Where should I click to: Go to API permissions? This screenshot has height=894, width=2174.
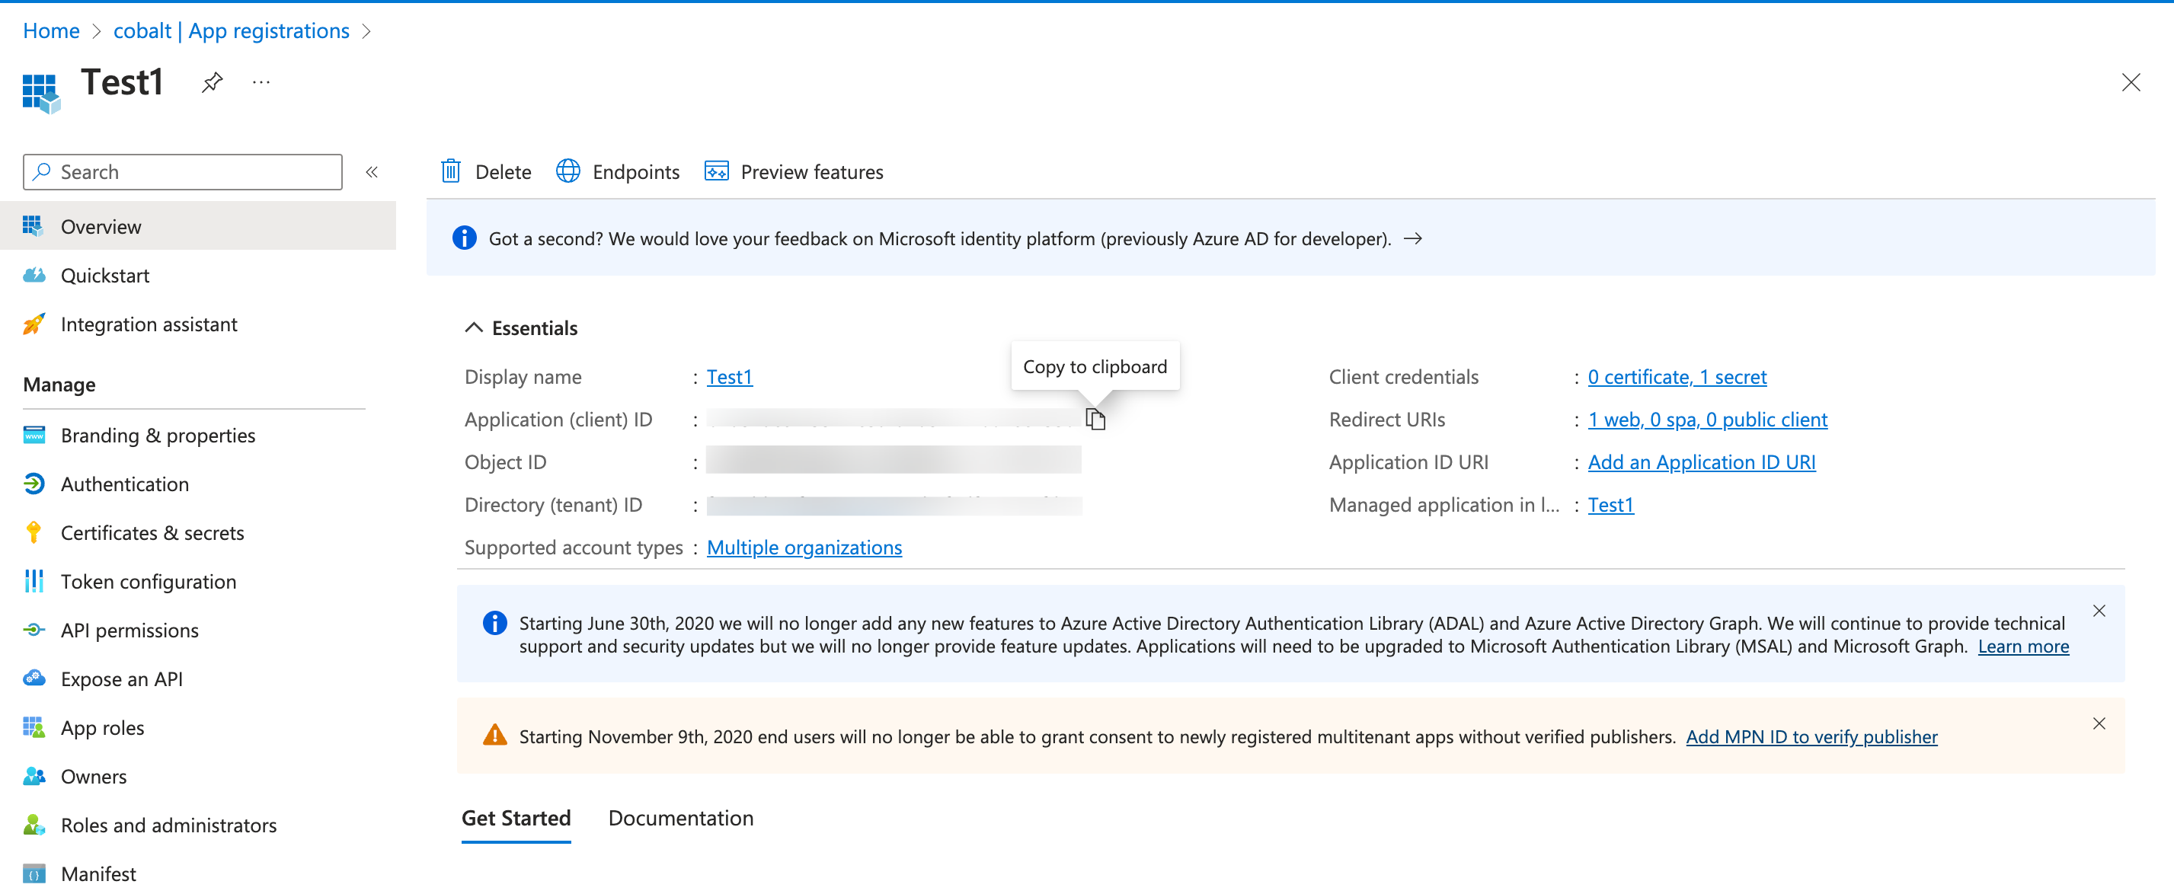[x=129, y=629]
